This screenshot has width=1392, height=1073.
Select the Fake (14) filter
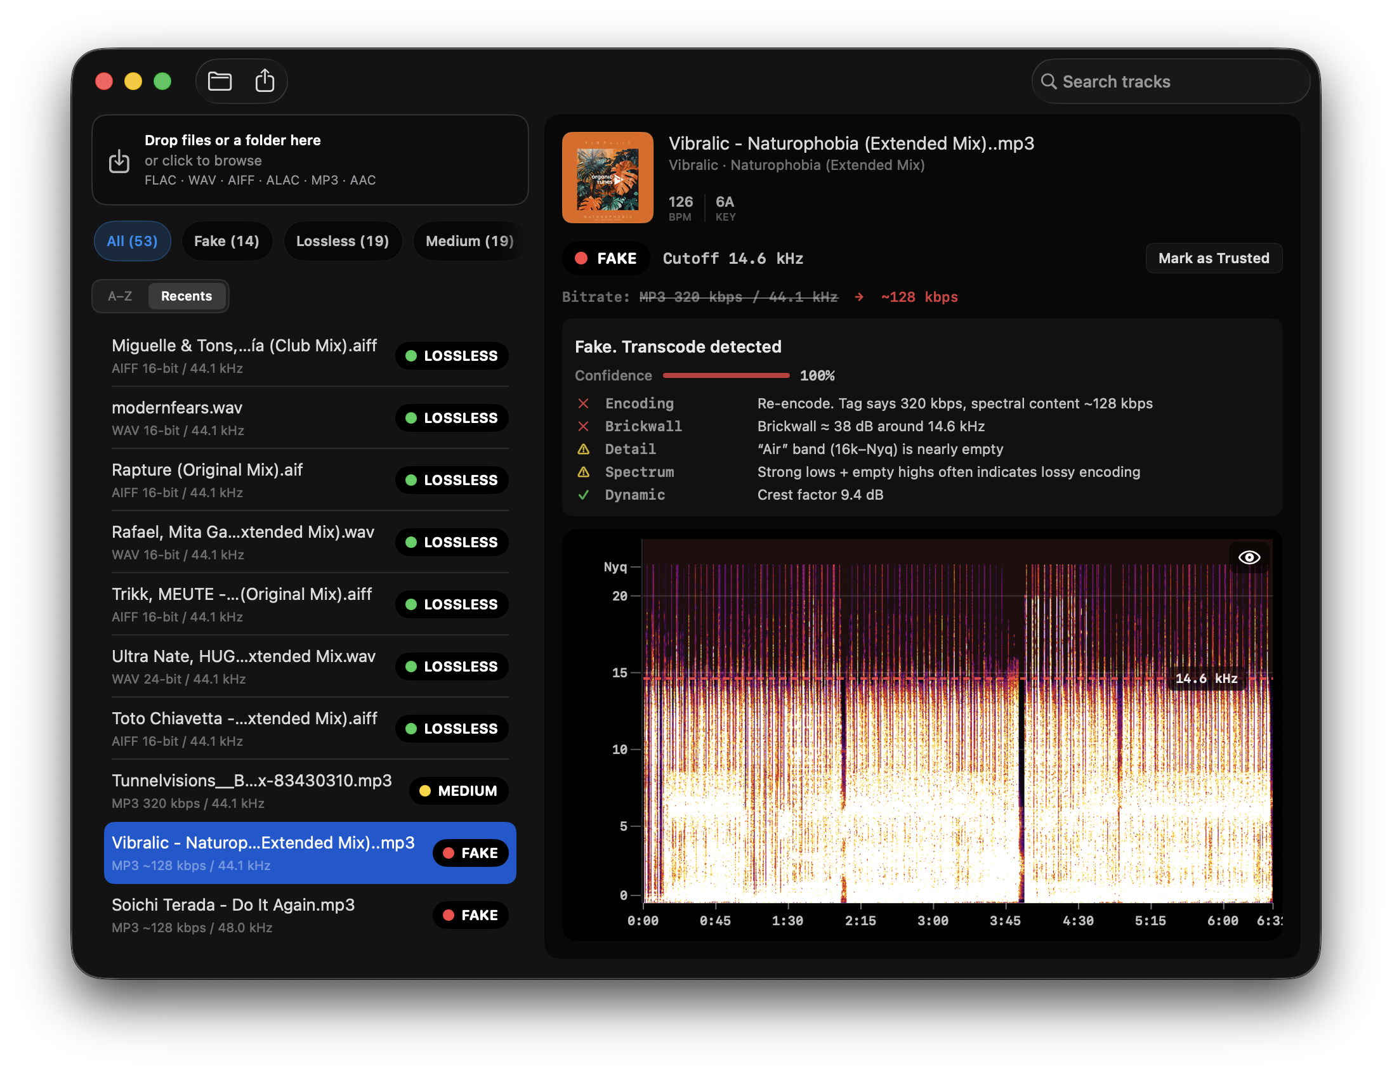pos(227,241)
